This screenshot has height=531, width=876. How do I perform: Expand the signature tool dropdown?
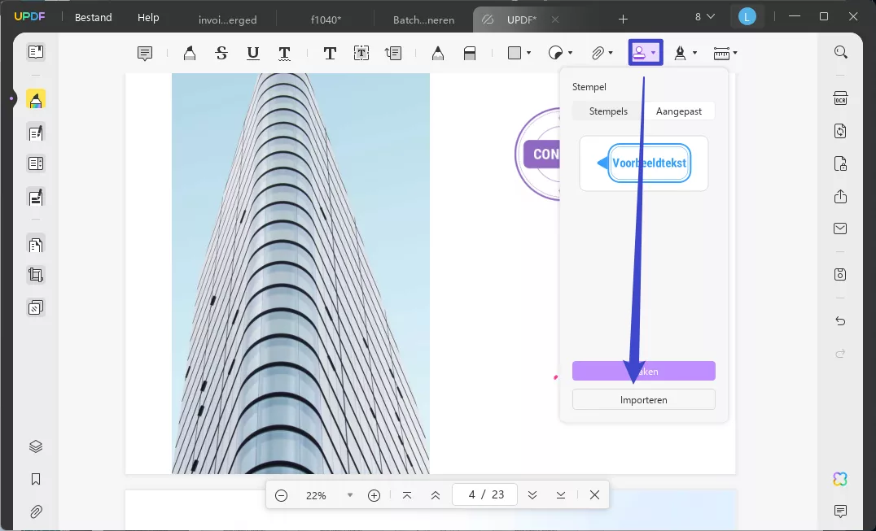(695, 53)
